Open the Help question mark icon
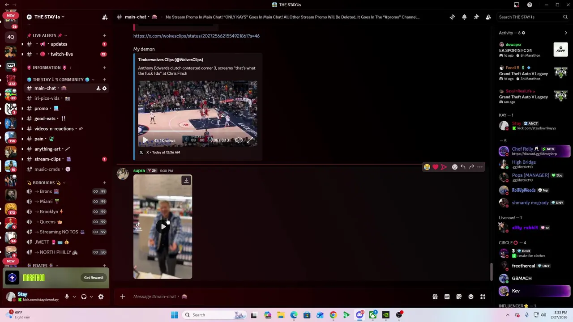Viewport: 573px width, 322px height. coord(530,5)
